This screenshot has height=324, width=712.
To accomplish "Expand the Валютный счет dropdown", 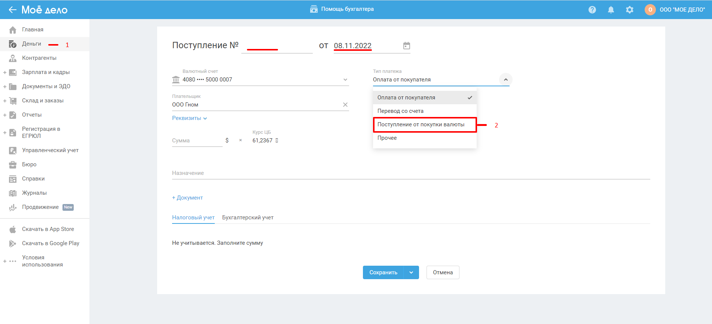I will pos(345,80).
